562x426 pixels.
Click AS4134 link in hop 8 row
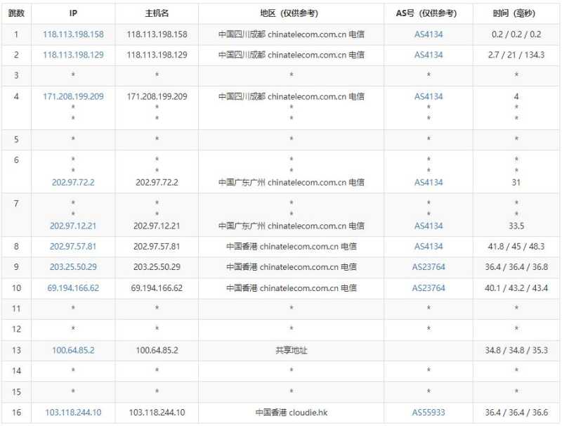[x=429, y=246]
